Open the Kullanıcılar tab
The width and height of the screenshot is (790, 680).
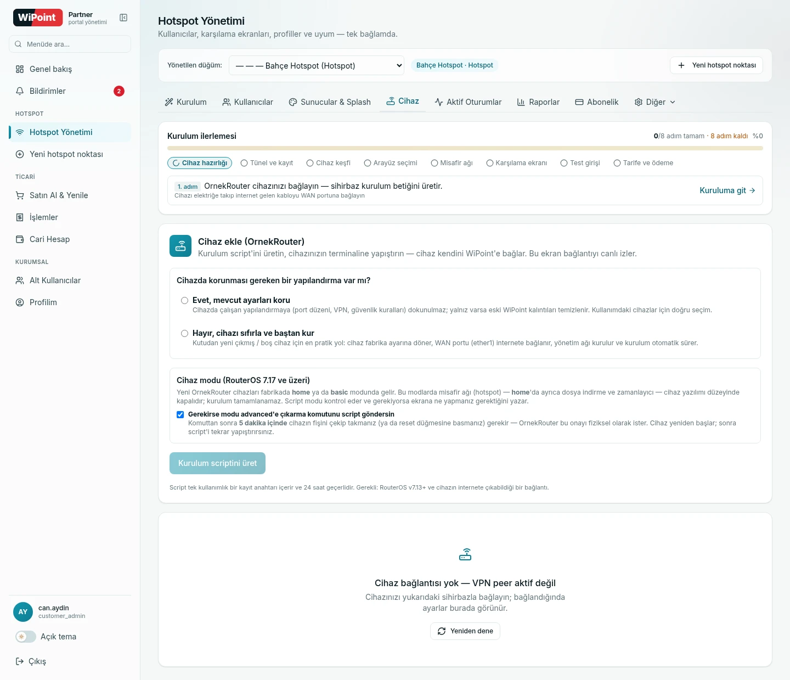247,102
